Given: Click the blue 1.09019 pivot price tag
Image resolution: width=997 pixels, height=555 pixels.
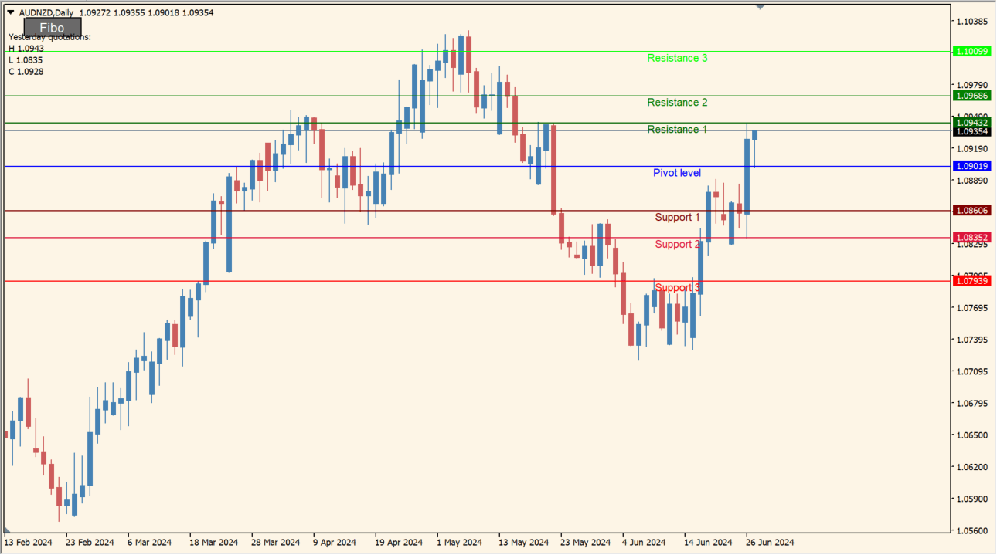Looking at the screenshot, I should coord(971,167).
